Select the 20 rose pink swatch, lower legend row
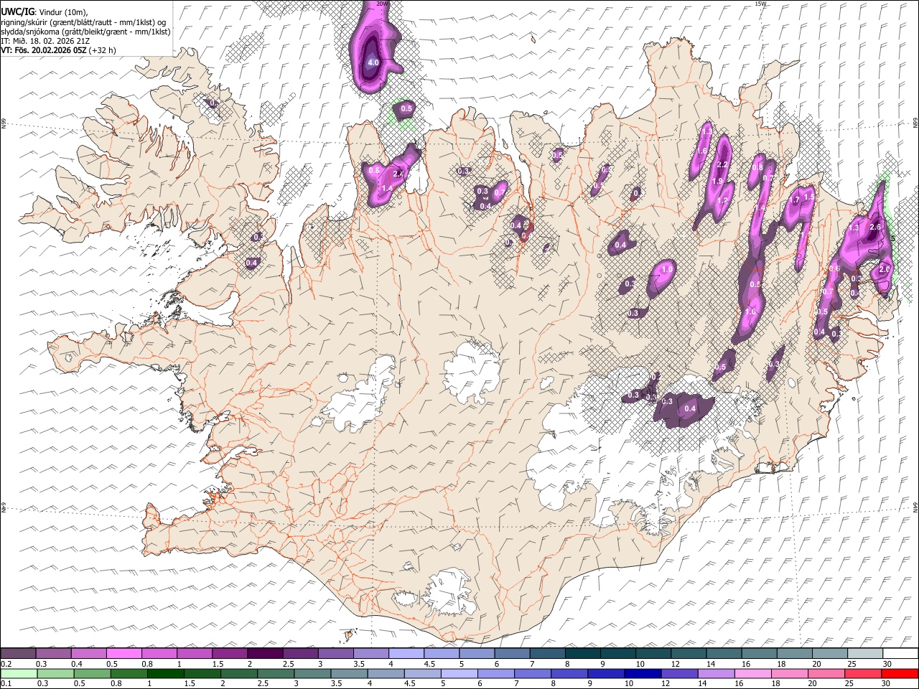Viewport: 919px width, 689px height. tap(826, 674)
